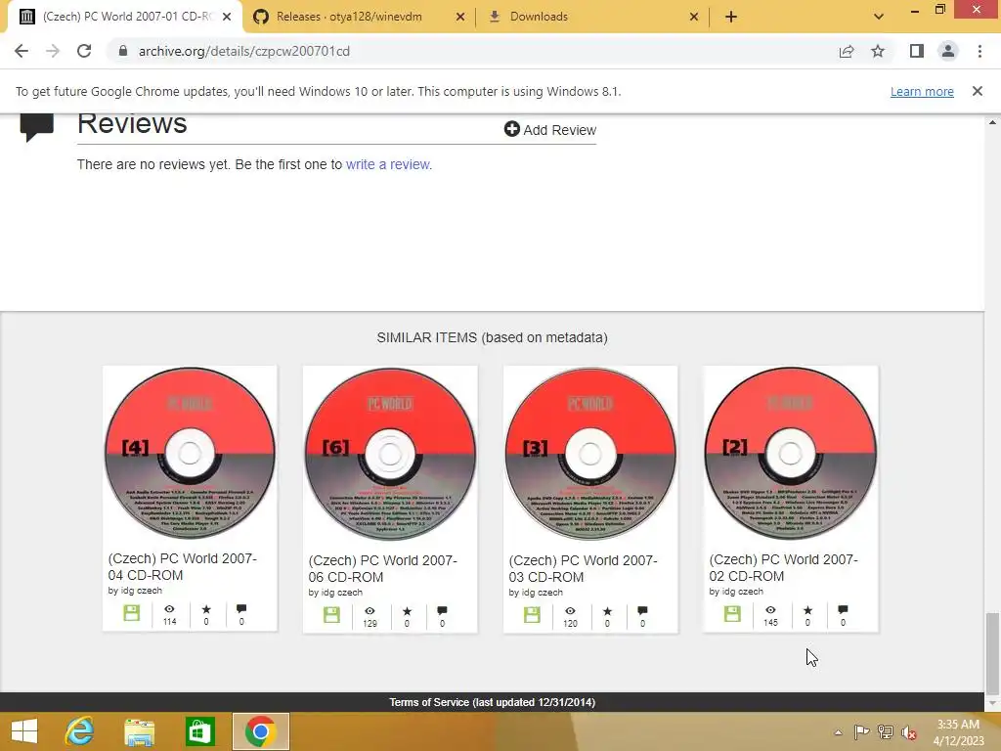This screenshot has width=1001, height=751.
Task: Click reviews bubble on 2007-06 card
Action: [x=442, y=610]
